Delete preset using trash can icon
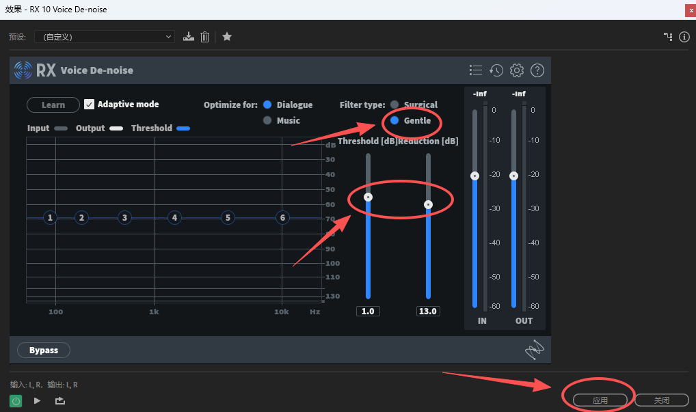696x412 pixels. pos(204,37)
